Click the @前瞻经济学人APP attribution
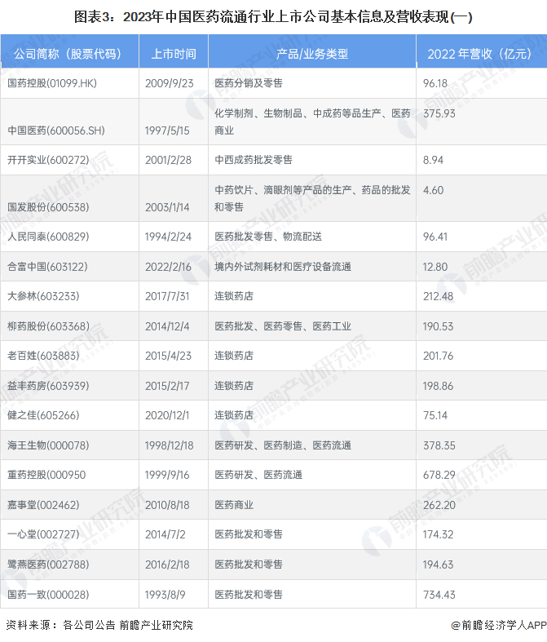Image resolution: width=547 pixels, height=642 pixels. 499,625
